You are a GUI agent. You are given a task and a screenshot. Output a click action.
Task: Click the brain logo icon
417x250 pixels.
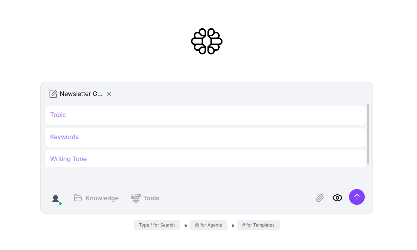pos(207,41)
